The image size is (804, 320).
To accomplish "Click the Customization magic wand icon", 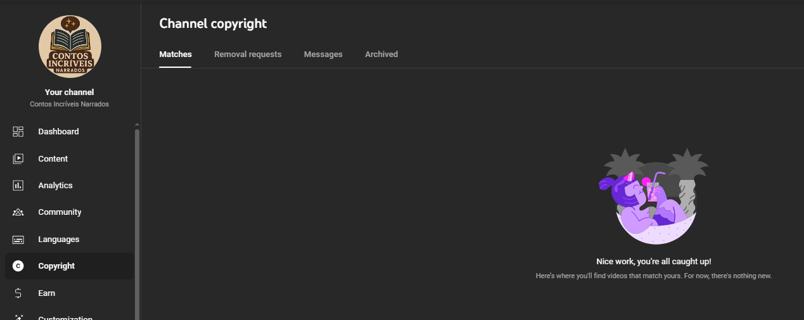I will [x=18, y=317].
